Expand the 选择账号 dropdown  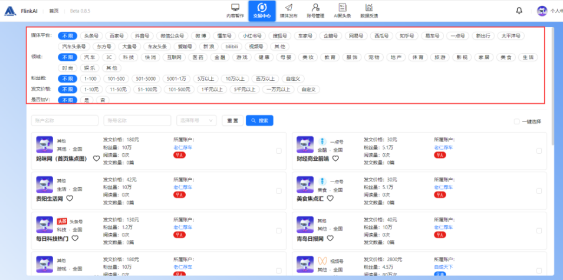point(196,121)
